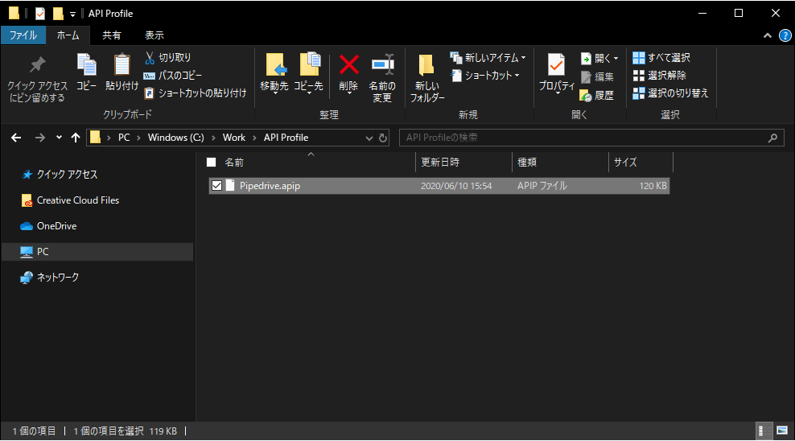The width and height of the screenshot is (795, 441).
Task: Click Select none (選択解除)
Action: pyautogui.click(x=660, y=76)
